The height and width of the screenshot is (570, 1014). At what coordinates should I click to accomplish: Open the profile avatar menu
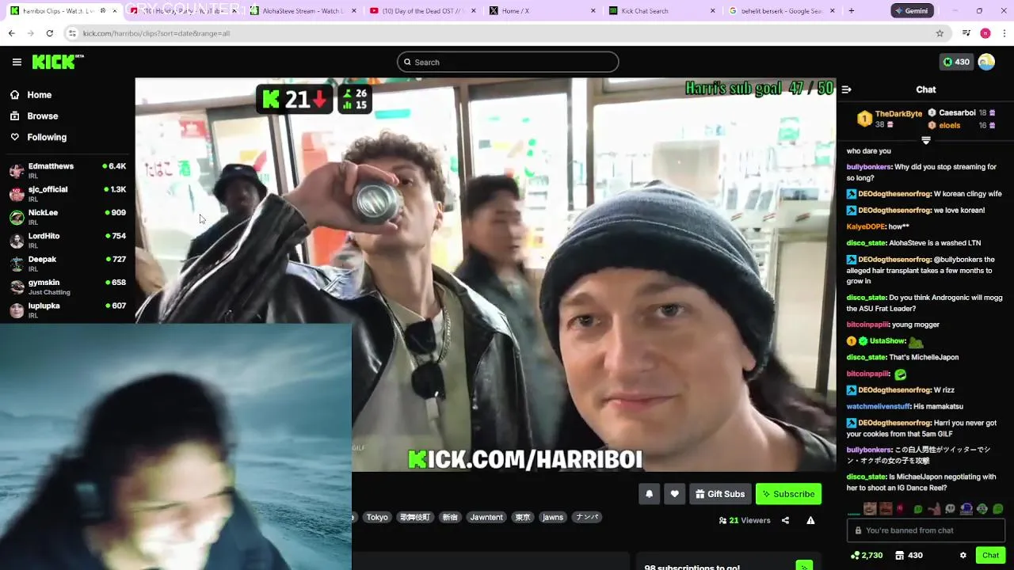[x=986, y=62]
